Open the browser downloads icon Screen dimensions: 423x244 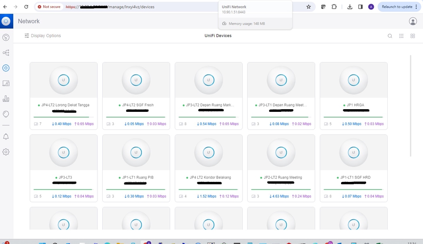pos(350,7)
